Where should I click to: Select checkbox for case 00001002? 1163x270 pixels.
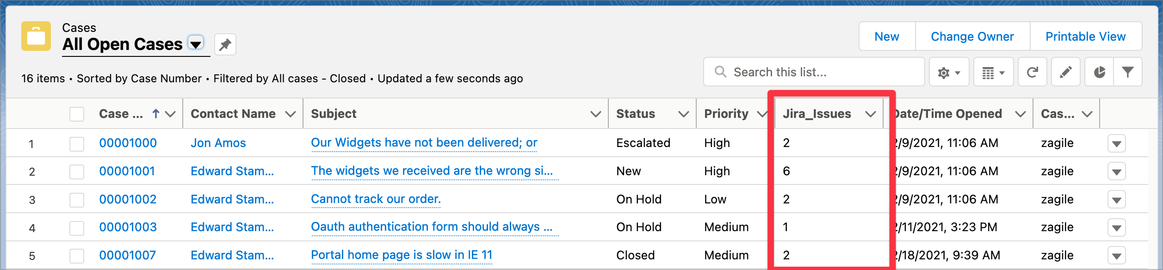[x=77, y=200]
